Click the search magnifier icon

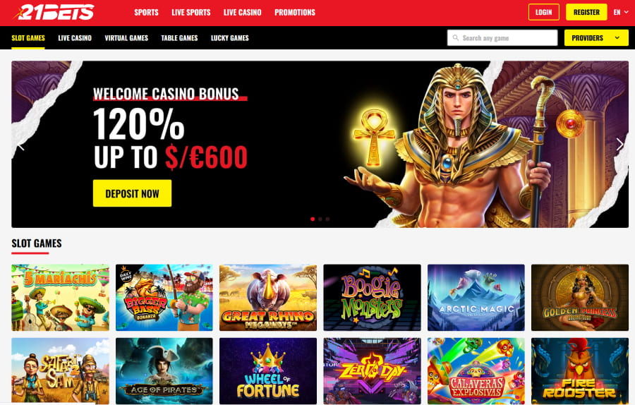(x=456, y=37)
